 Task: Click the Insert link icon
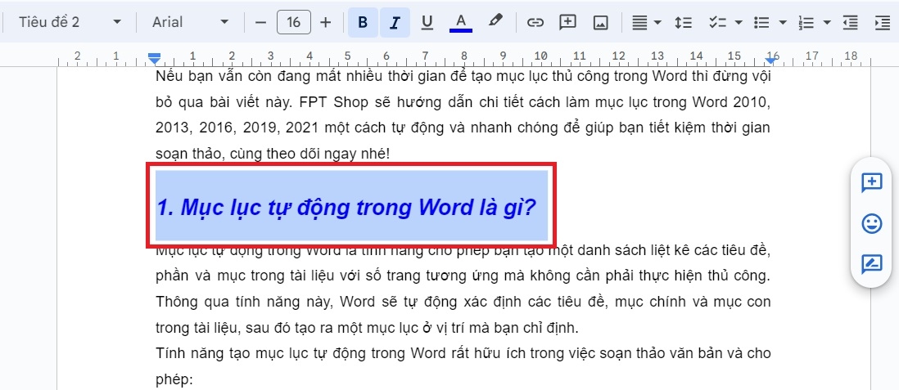(535, 22)
